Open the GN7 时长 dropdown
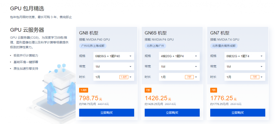Image resolution: width=276 pixels, height=124 pixels. (244, 77)
